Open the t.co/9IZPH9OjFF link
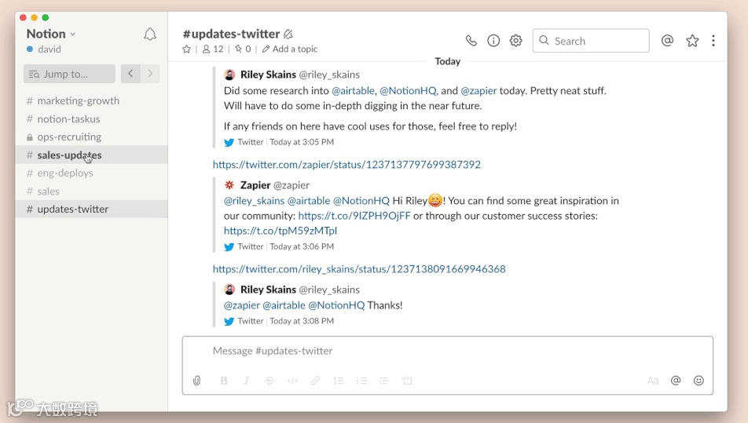The height and width of the screenshot is (423, 748). click(x=354, y=216)
